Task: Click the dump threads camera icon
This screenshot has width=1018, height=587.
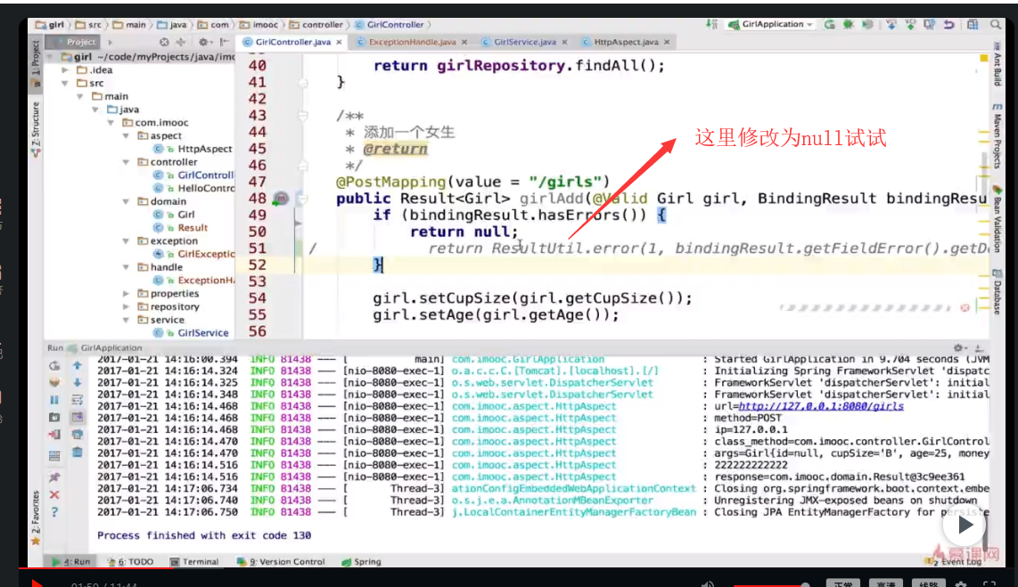Action: click(x=54, y=417)
